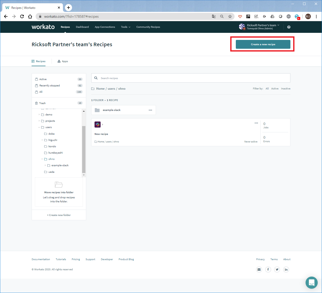This screenshot has height=293, width=322.
Task: Expand the example-slack folder in tree
Action: coord(45,165)
